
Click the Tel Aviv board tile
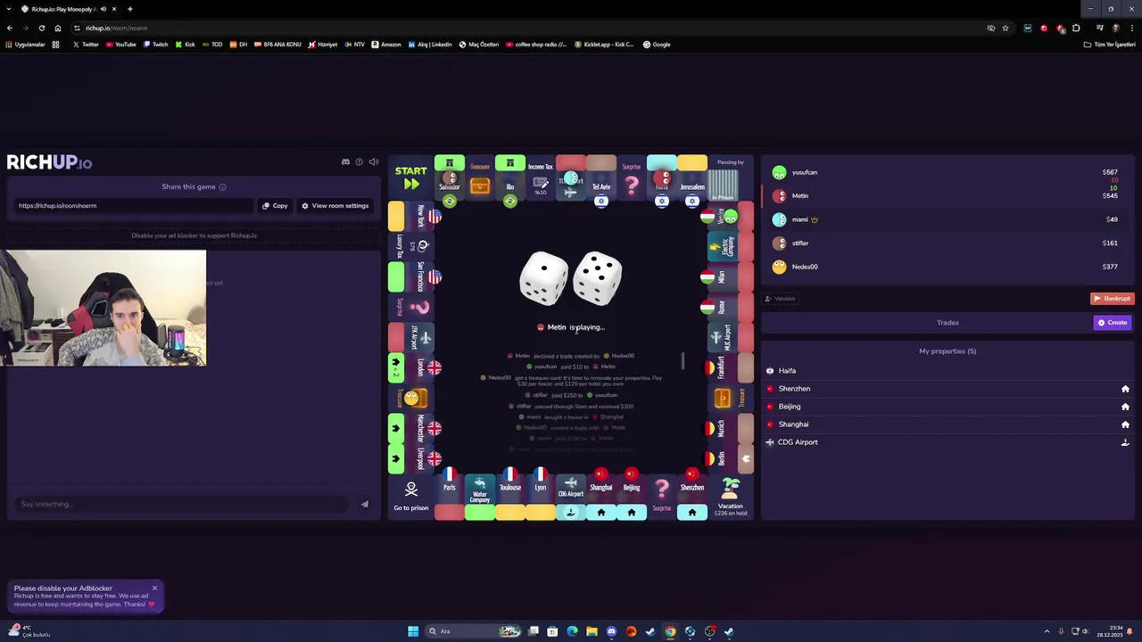click(601, 177)
